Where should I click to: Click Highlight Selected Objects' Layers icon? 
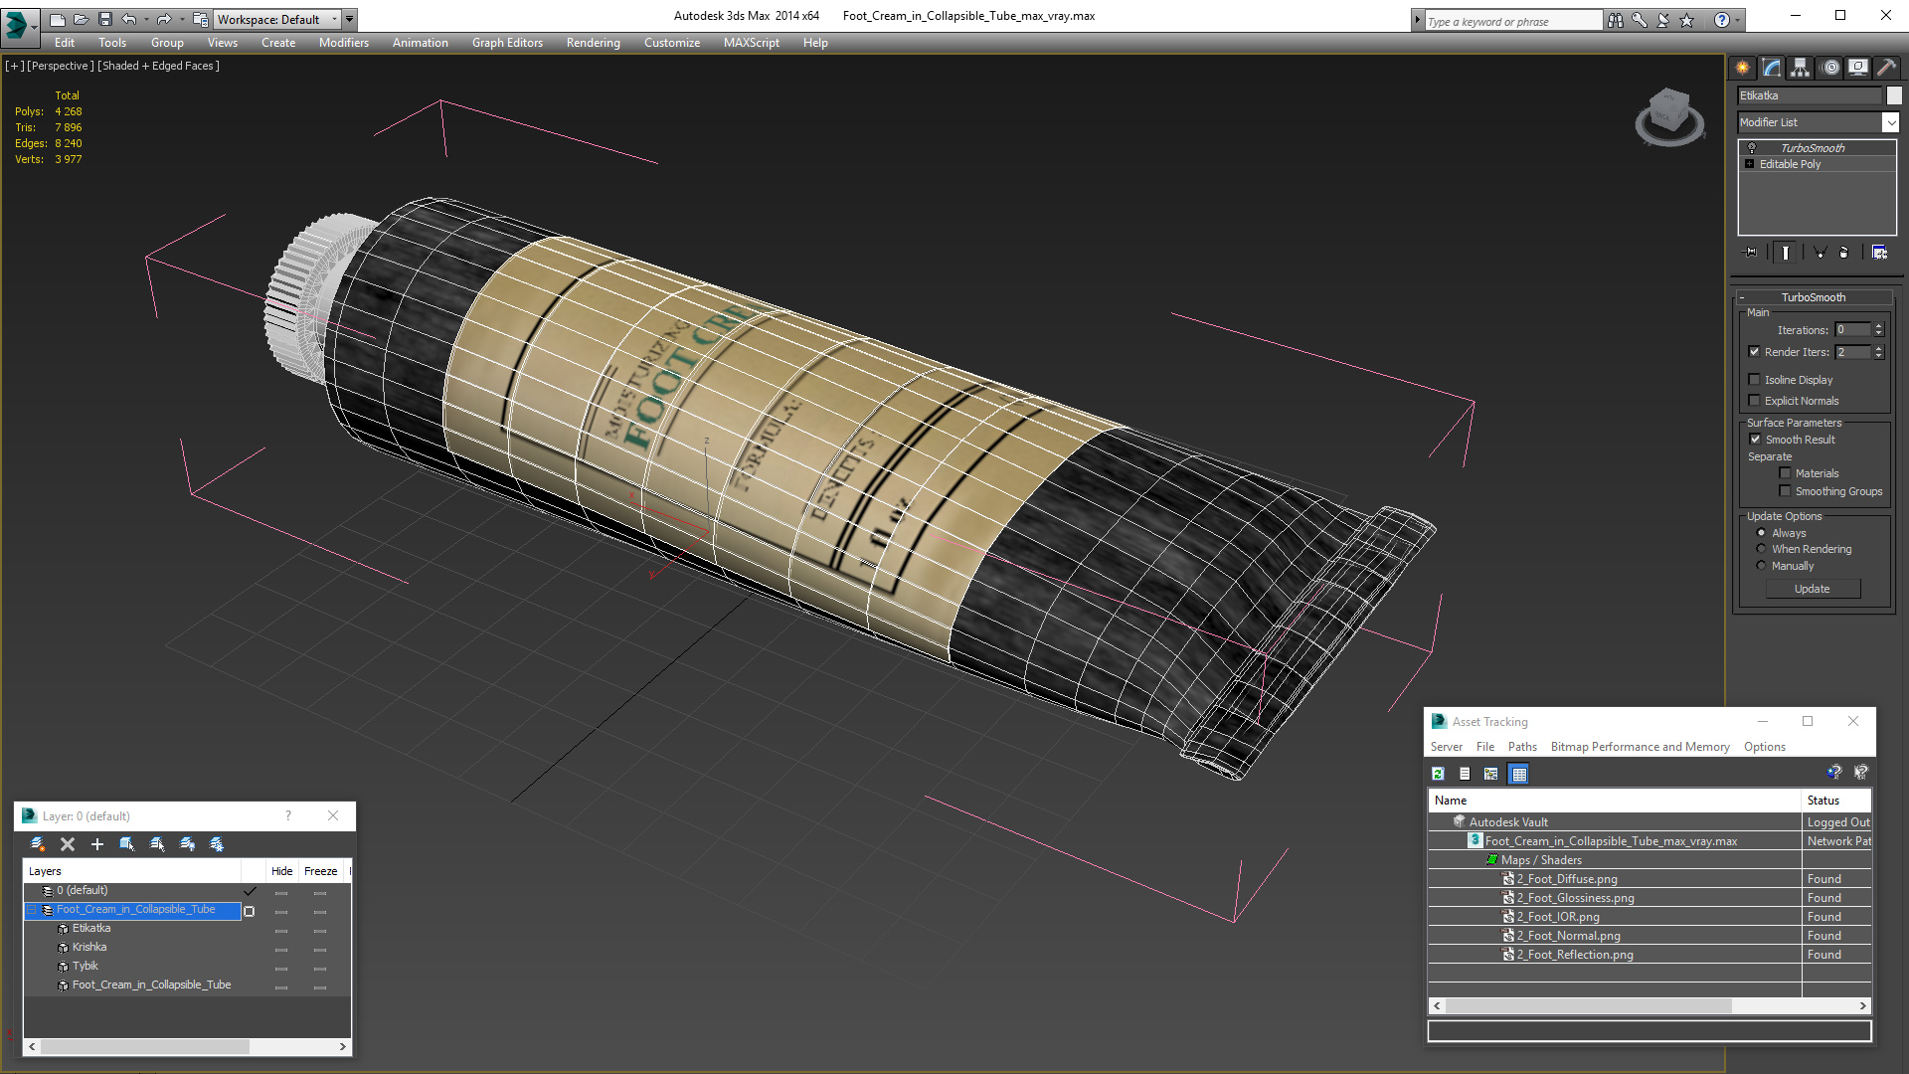(x=157, y=844)
